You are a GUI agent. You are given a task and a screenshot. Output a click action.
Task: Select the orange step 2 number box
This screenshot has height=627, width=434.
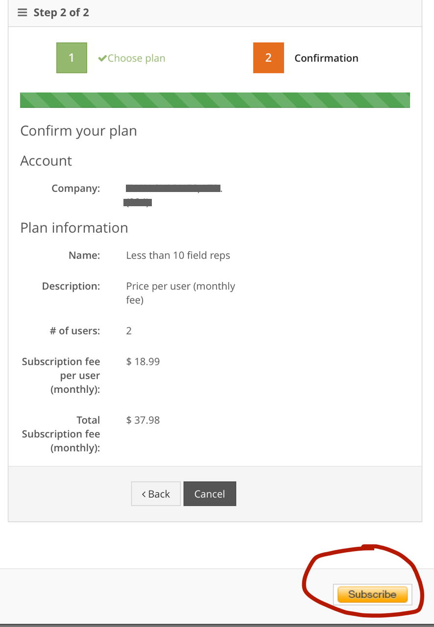pyautogui.click(x=268, y=58)
